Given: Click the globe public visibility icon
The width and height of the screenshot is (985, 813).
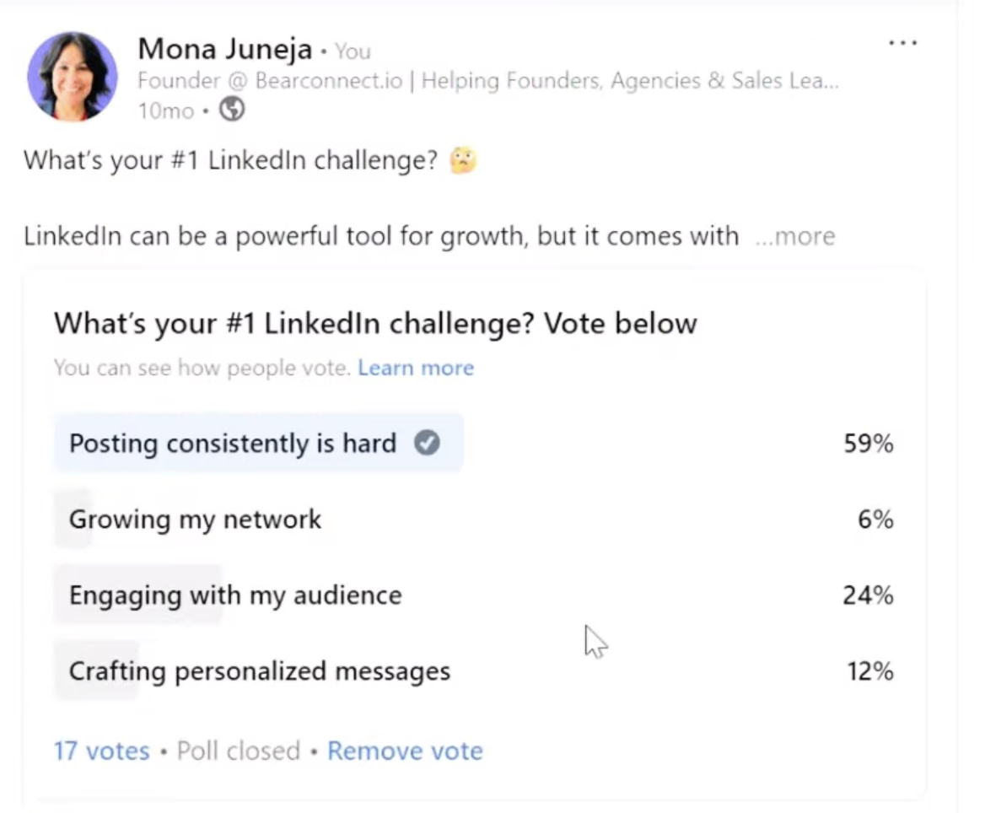Looking at the screenshot, I should click(x=232, y=110).
